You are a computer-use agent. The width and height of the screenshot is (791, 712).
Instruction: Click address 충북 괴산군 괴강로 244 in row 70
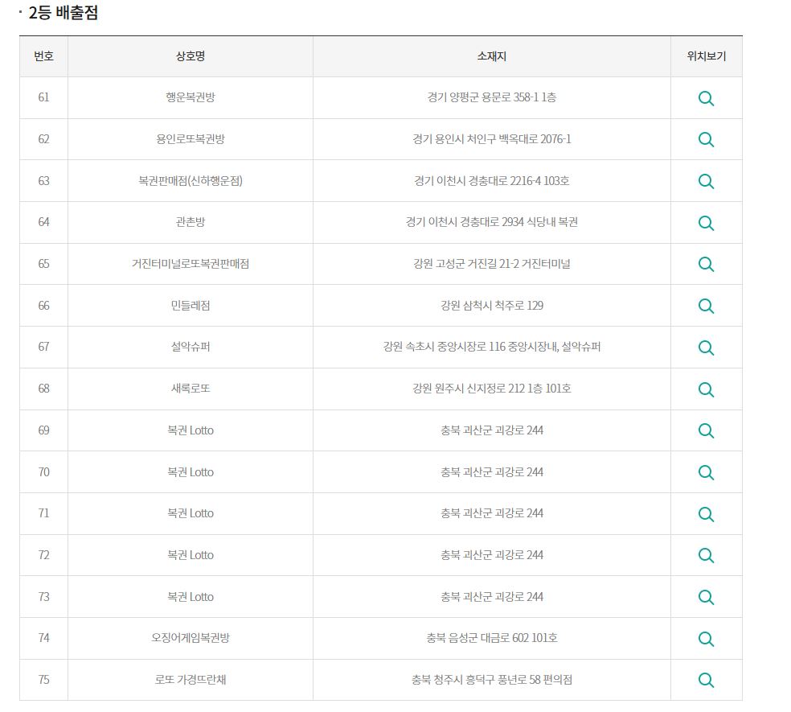pos(491,472)
